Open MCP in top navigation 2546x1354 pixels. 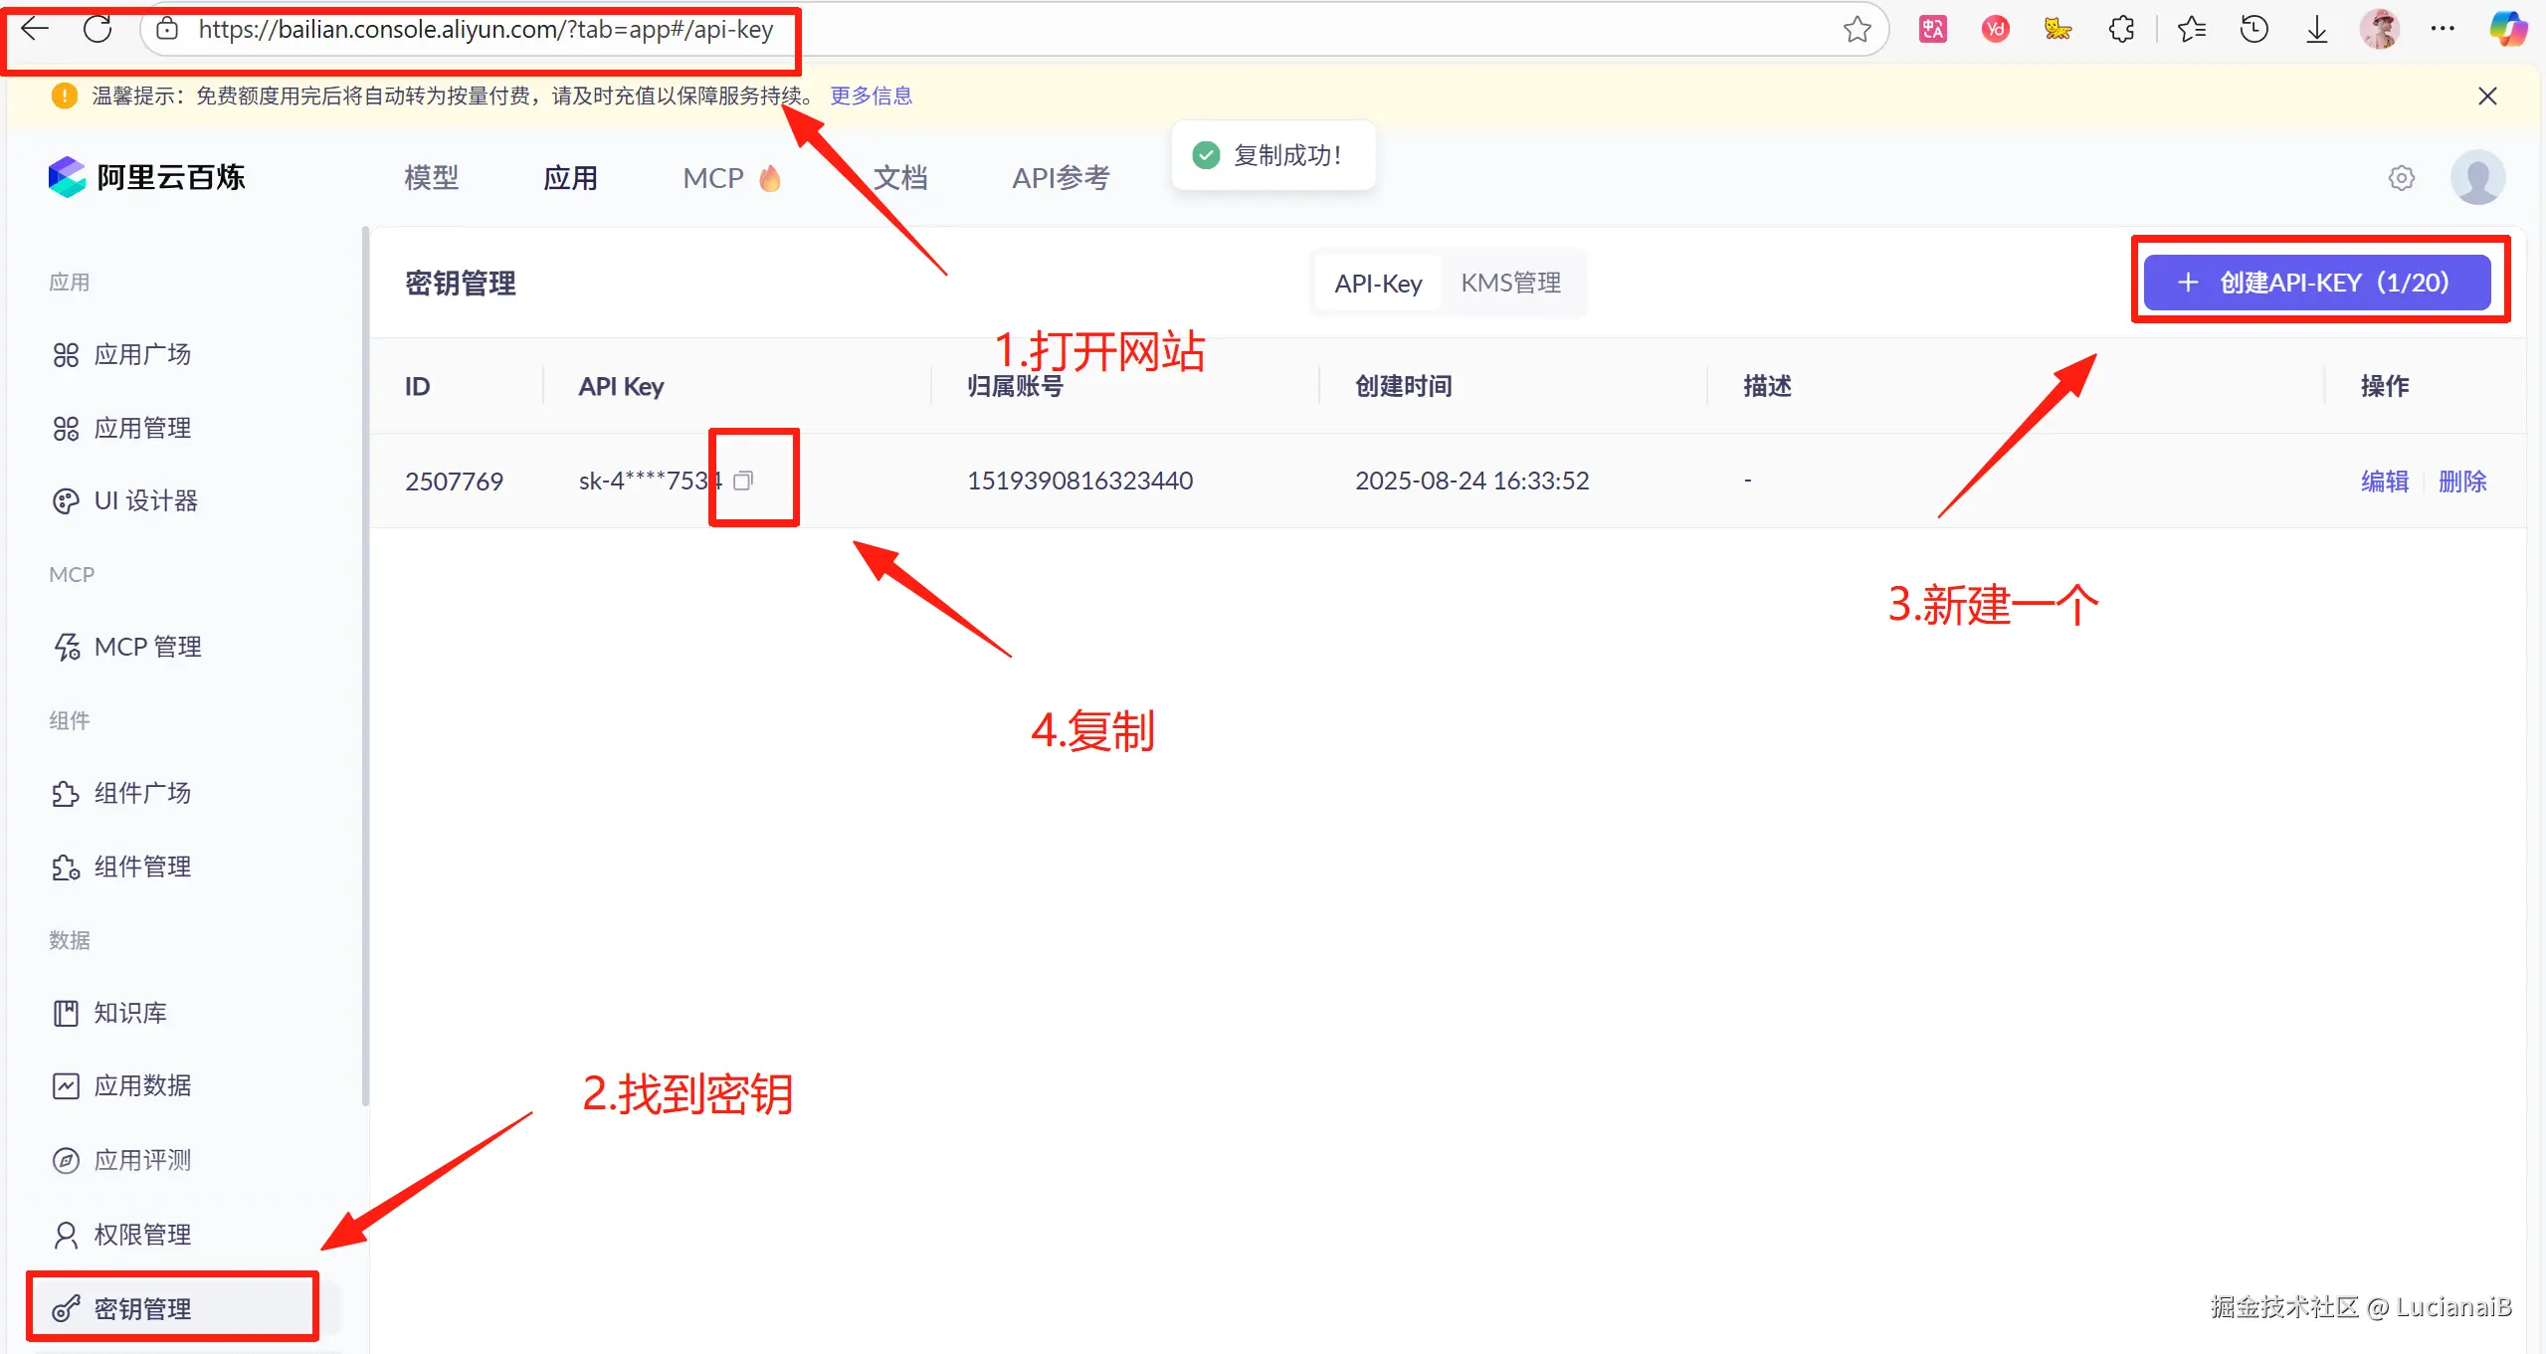tap(713, 178)
